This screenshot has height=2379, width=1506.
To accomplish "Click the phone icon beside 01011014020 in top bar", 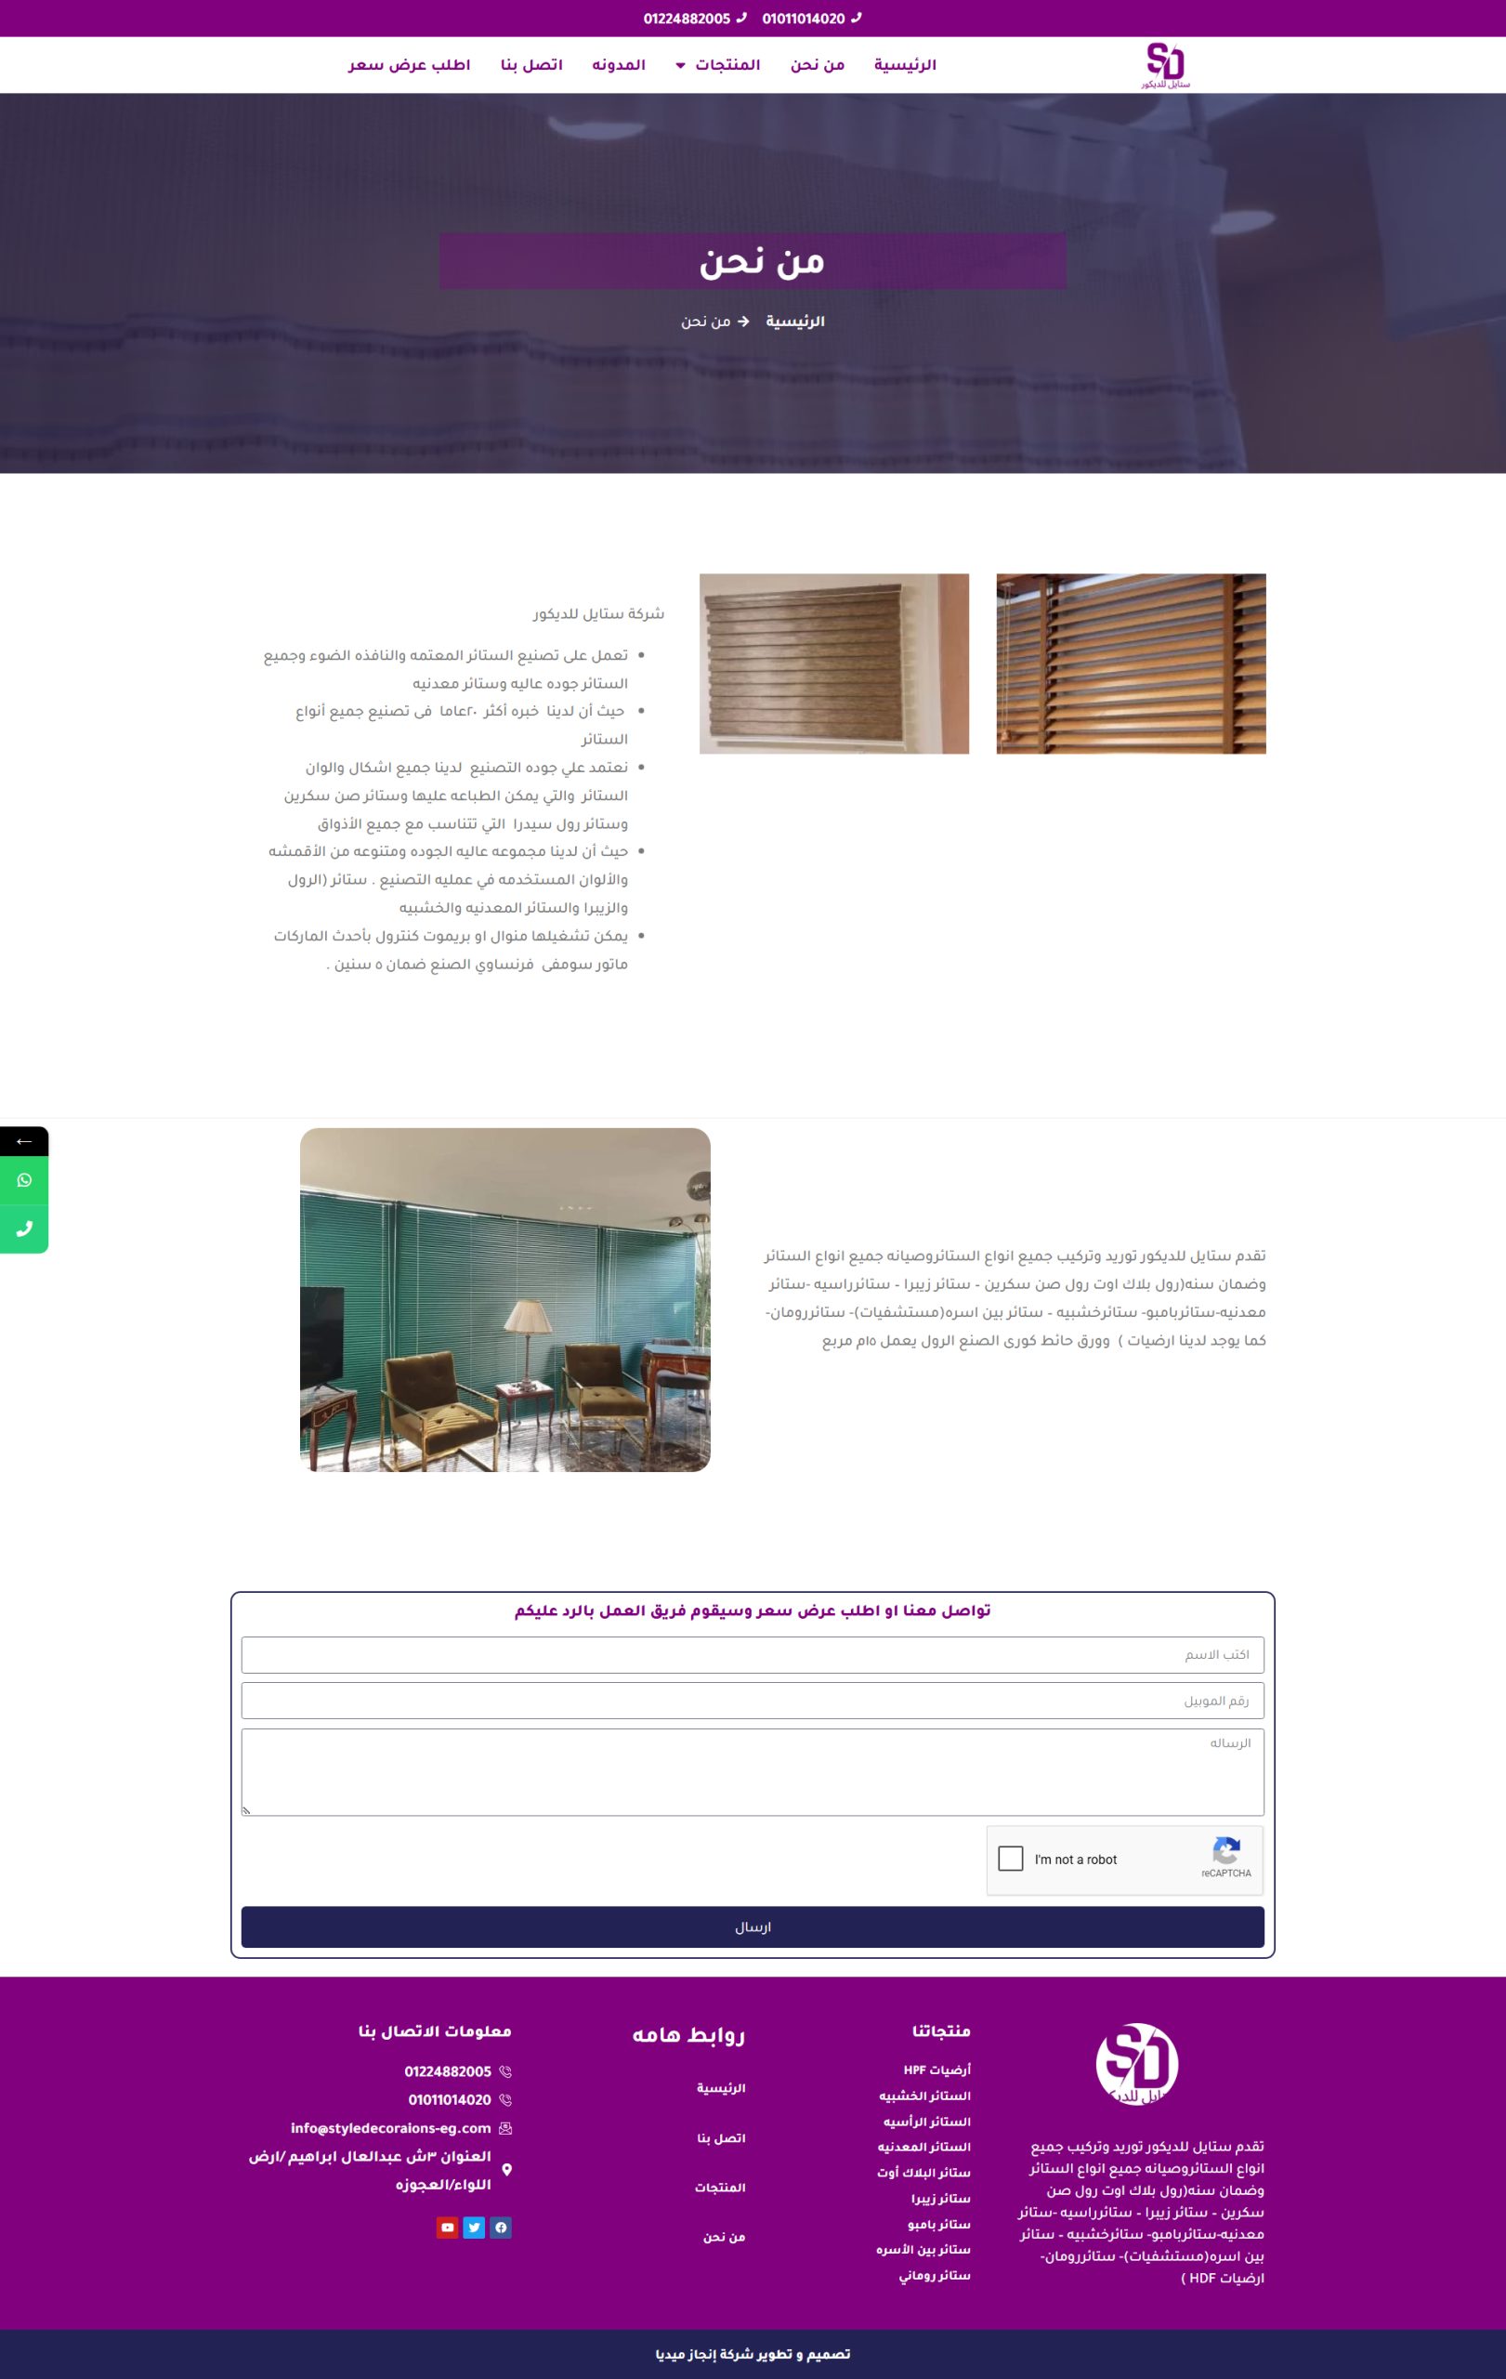I will pyautogui.click(x=857, y=18).
